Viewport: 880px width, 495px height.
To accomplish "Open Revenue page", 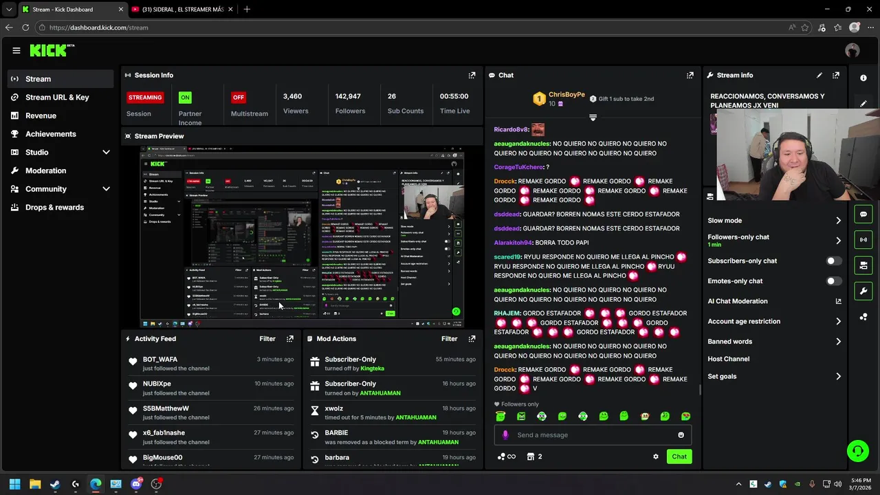I will (x=60, y=115).
